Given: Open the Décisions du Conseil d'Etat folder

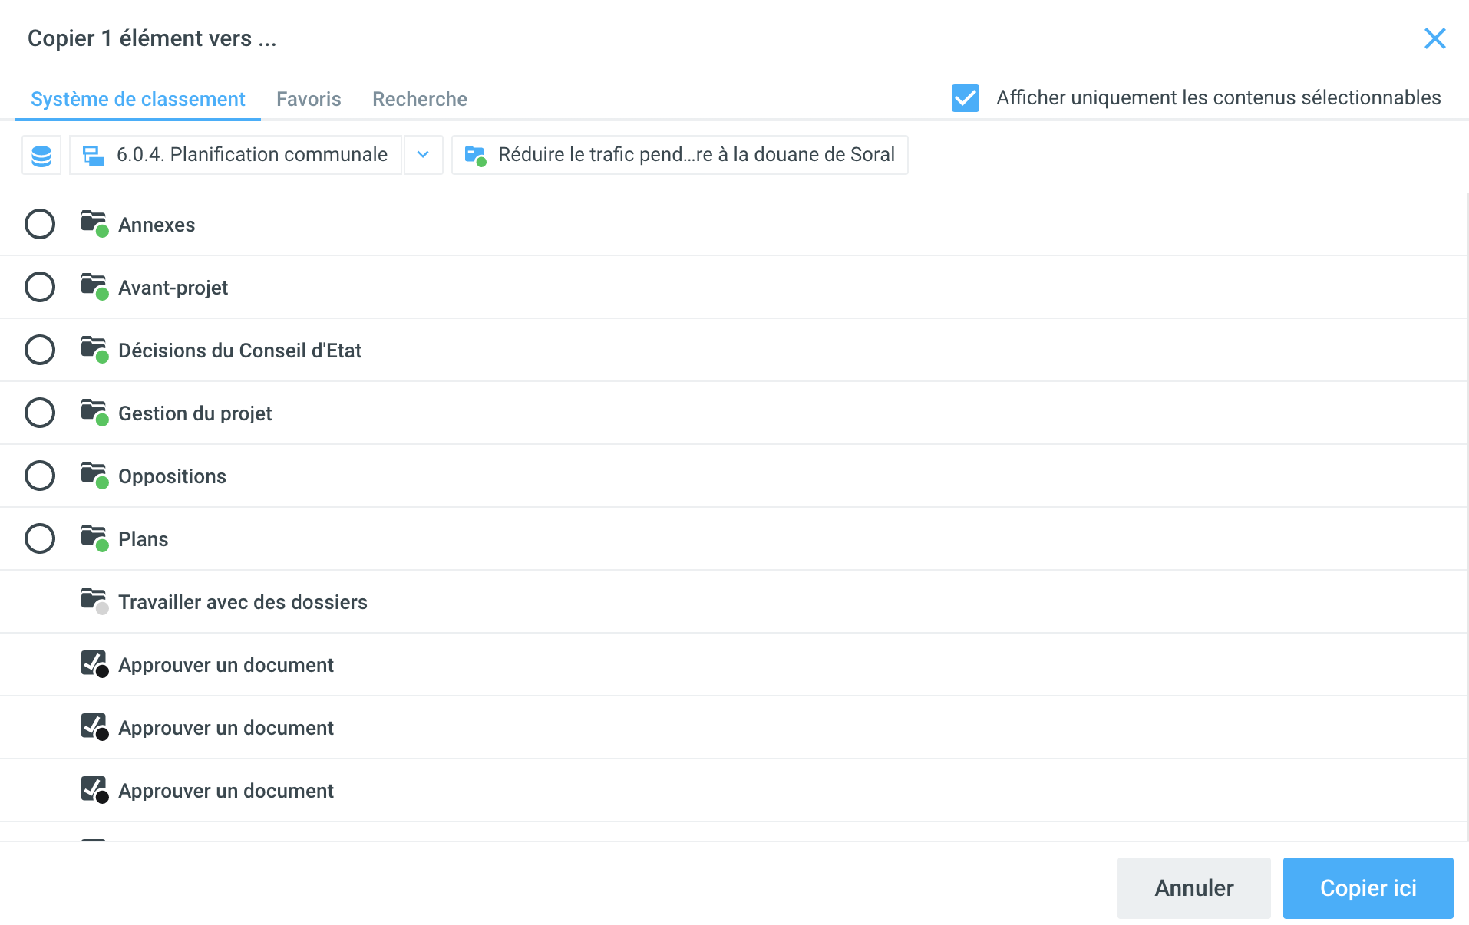Looking at the screenshot, I should coord(239,351).
